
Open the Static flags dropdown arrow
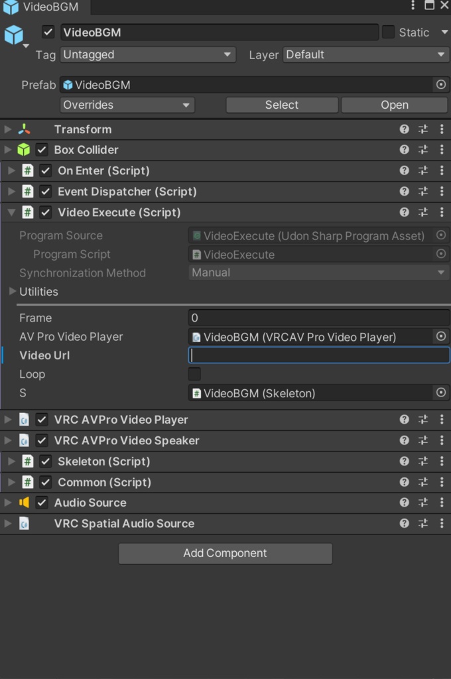444,32
